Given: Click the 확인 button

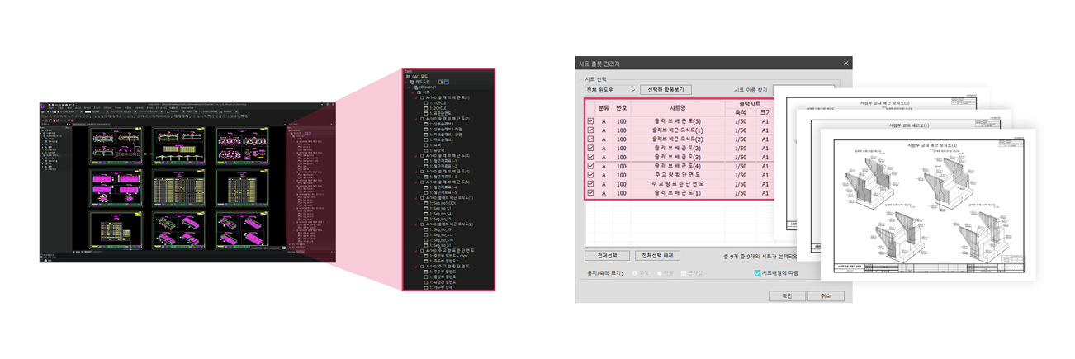Looking at the screenshot, I should click(786, 295).
